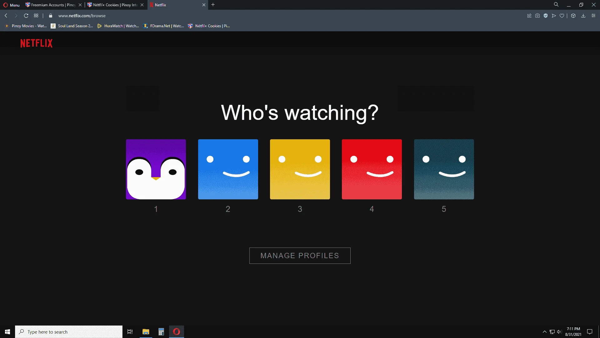Open the FDrama.Net bookmark
This screenshot has height=338, width=600.
(163, 26)
